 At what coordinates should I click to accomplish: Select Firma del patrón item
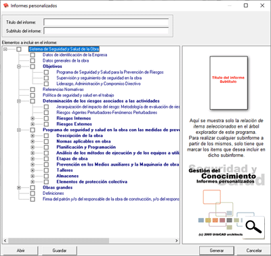pyautogui.click(x=111, y=199)
